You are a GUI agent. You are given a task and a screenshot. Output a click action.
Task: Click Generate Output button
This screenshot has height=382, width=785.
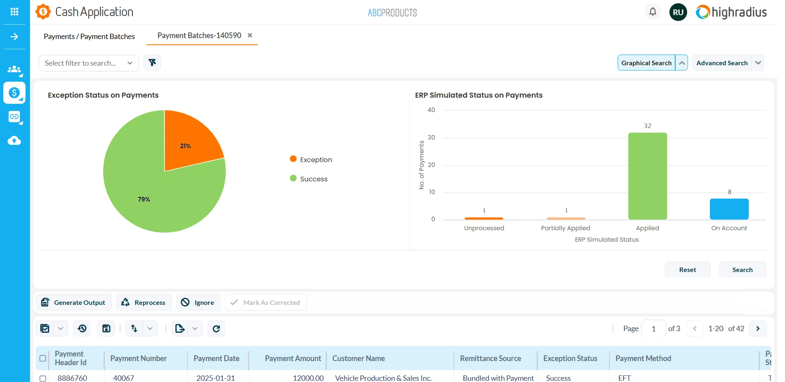coord(74,302)
